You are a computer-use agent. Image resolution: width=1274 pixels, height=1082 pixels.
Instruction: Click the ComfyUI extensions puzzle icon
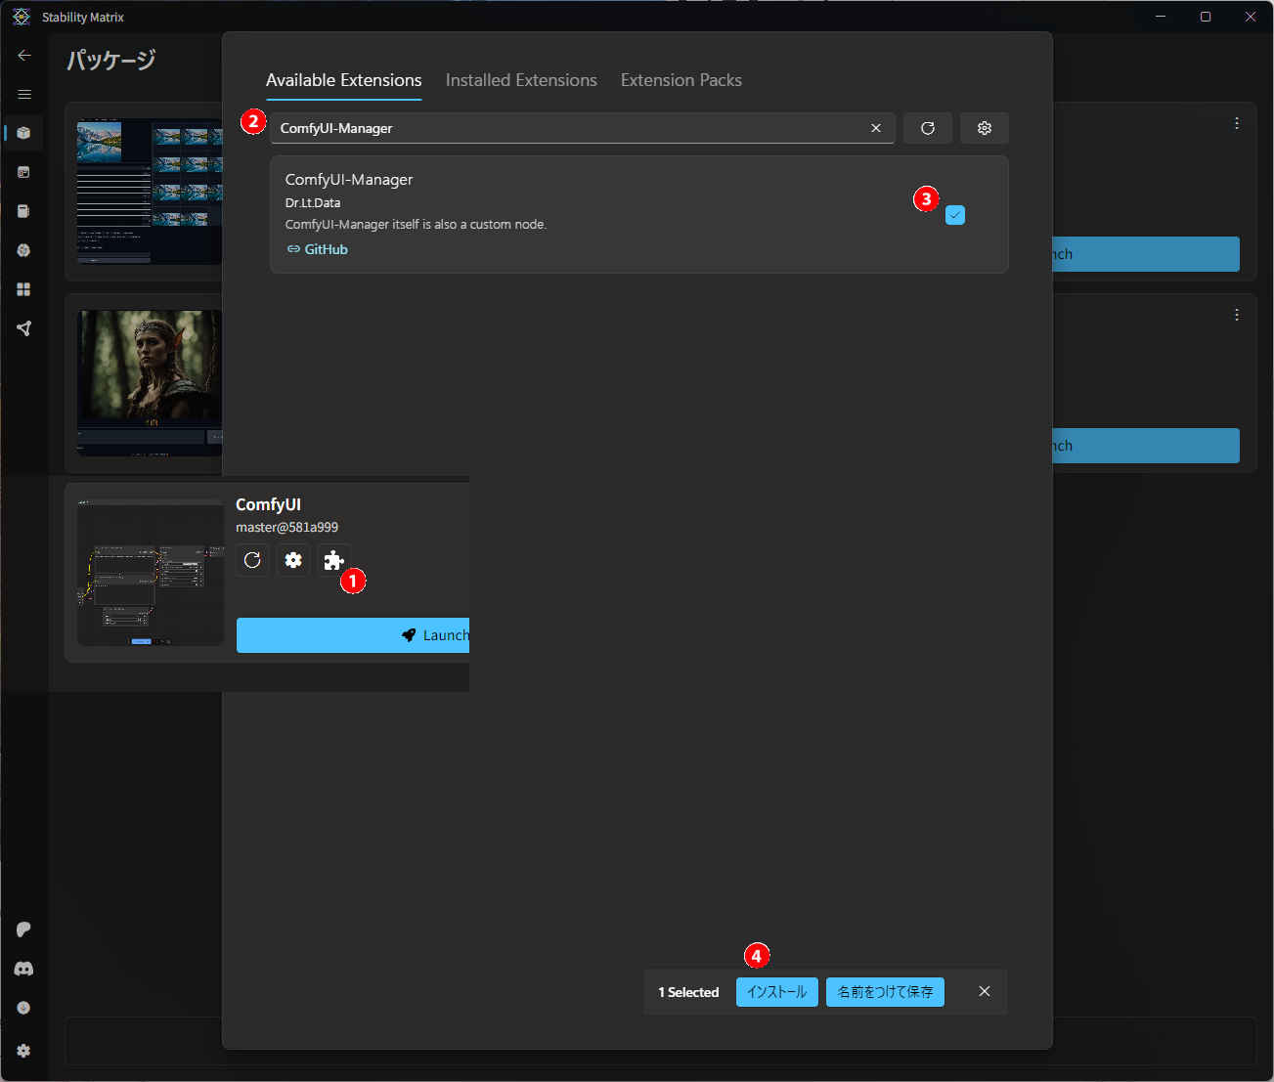pos(333,560)
